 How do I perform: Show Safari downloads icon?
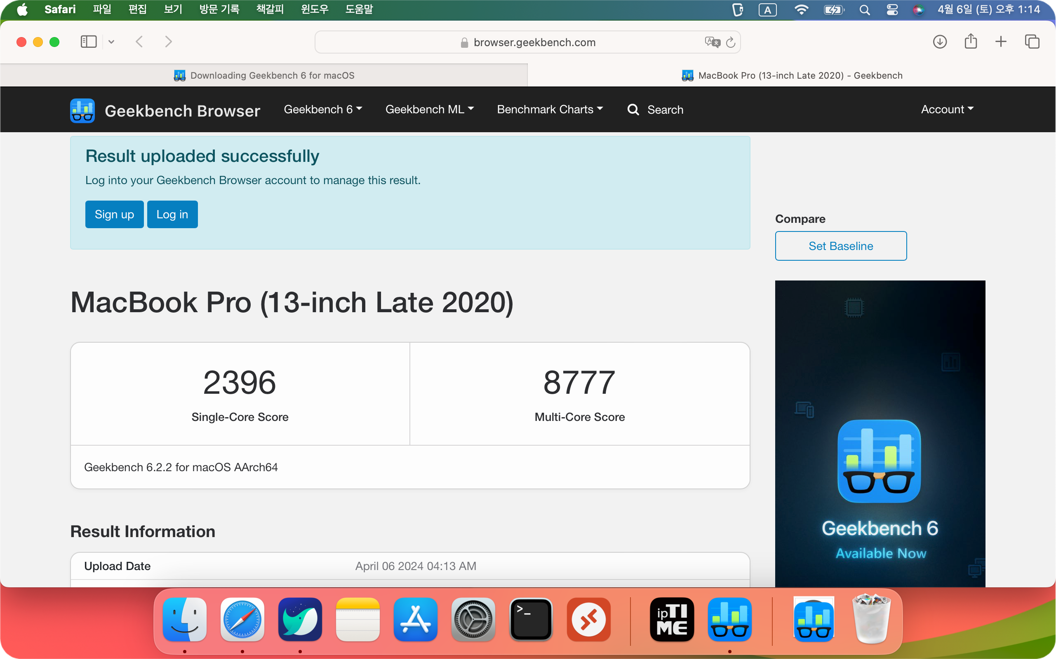pyautogui.click(x=940, y=42)
